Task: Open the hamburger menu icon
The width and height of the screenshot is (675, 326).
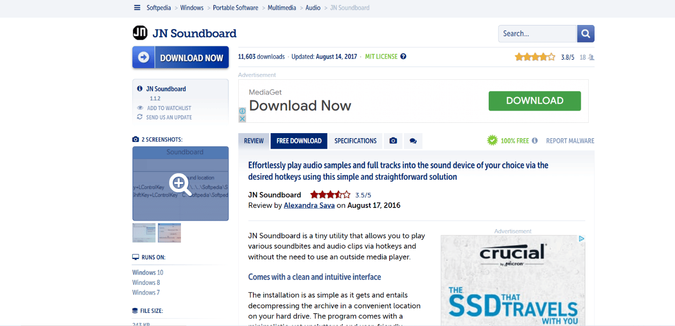Action: point(137,8)
